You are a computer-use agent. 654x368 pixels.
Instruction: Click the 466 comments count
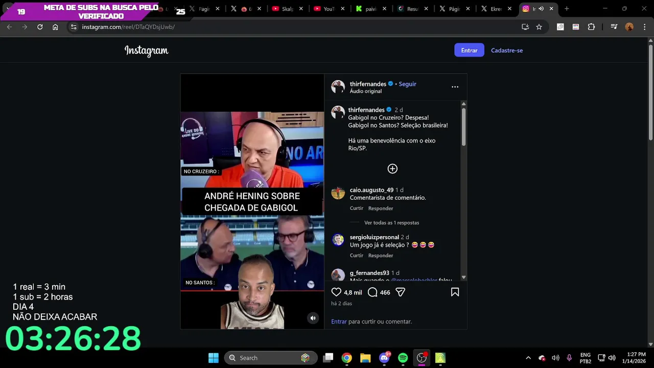pyautogui.click(x=385, y=293)
